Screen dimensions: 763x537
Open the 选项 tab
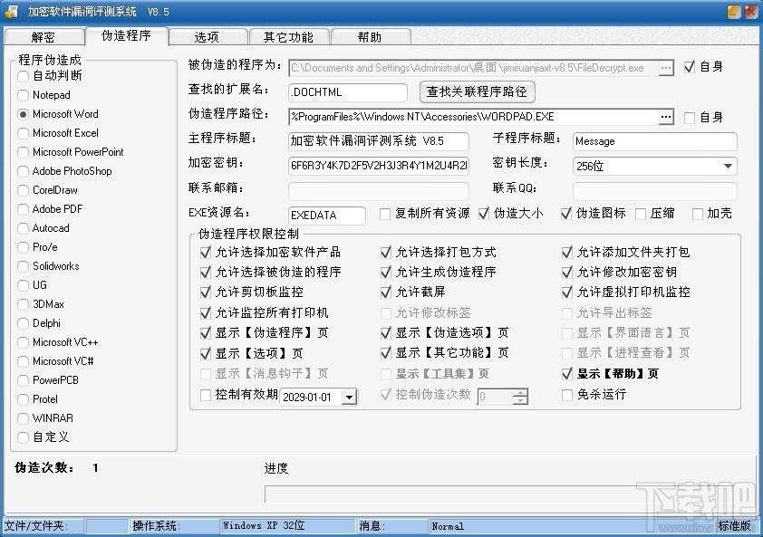pos(208,37)
